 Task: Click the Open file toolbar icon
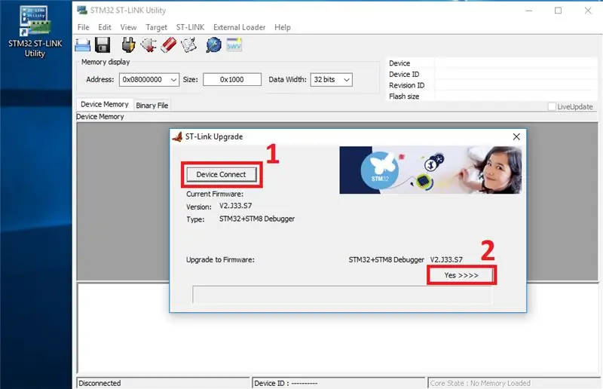pos(83,45)
